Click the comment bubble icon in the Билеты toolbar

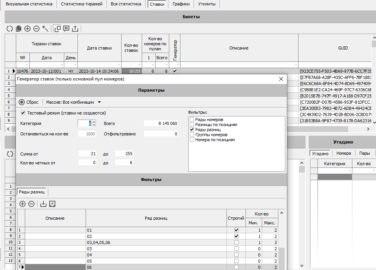point(66,29)
